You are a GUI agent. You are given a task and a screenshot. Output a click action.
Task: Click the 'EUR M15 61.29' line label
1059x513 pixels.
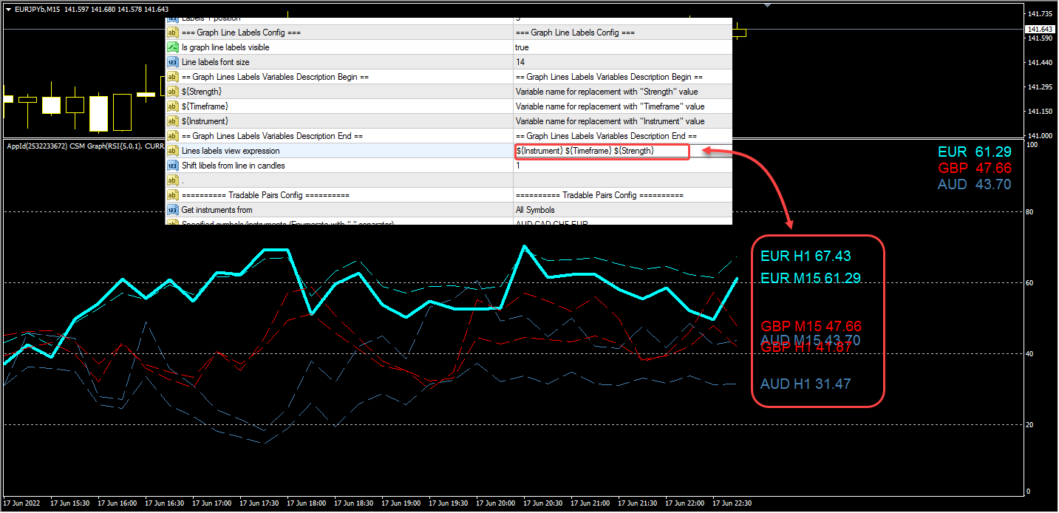click(x=811, y=279)
